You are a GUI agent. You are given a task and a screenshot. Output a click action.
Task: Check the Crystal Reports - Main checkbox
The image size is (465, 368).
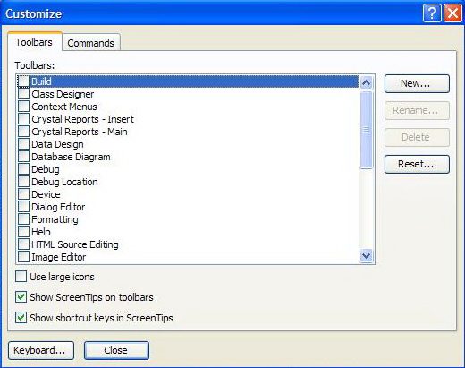[x=23, y=132]
